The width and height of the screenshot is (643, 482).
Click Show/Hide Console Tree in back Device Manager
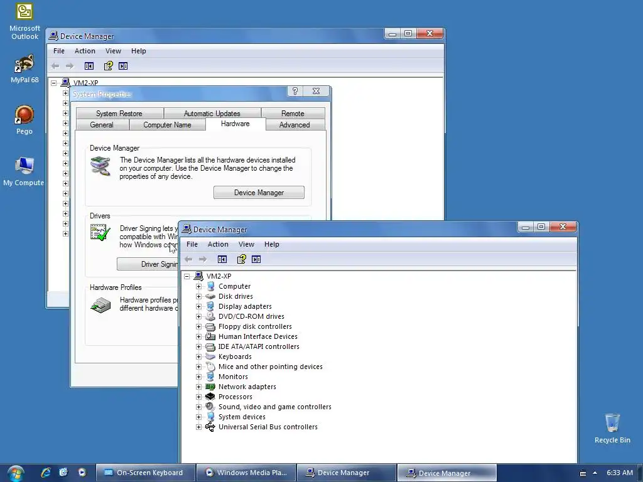click(x=89, y=66)
